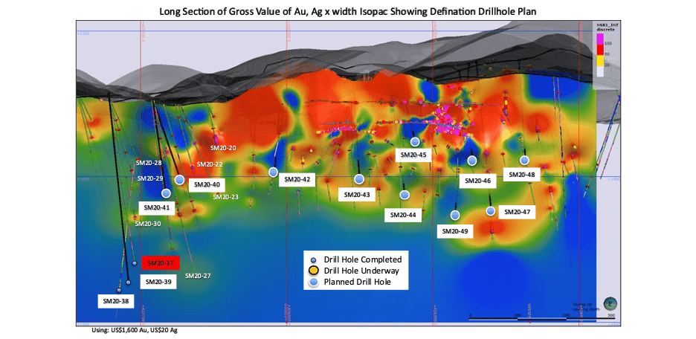Image resolution: width=696 pixels, height=339 pixels.
Task: Click the completed drill hole marker beside SM20-37
Action: click(x=135, y=263)
